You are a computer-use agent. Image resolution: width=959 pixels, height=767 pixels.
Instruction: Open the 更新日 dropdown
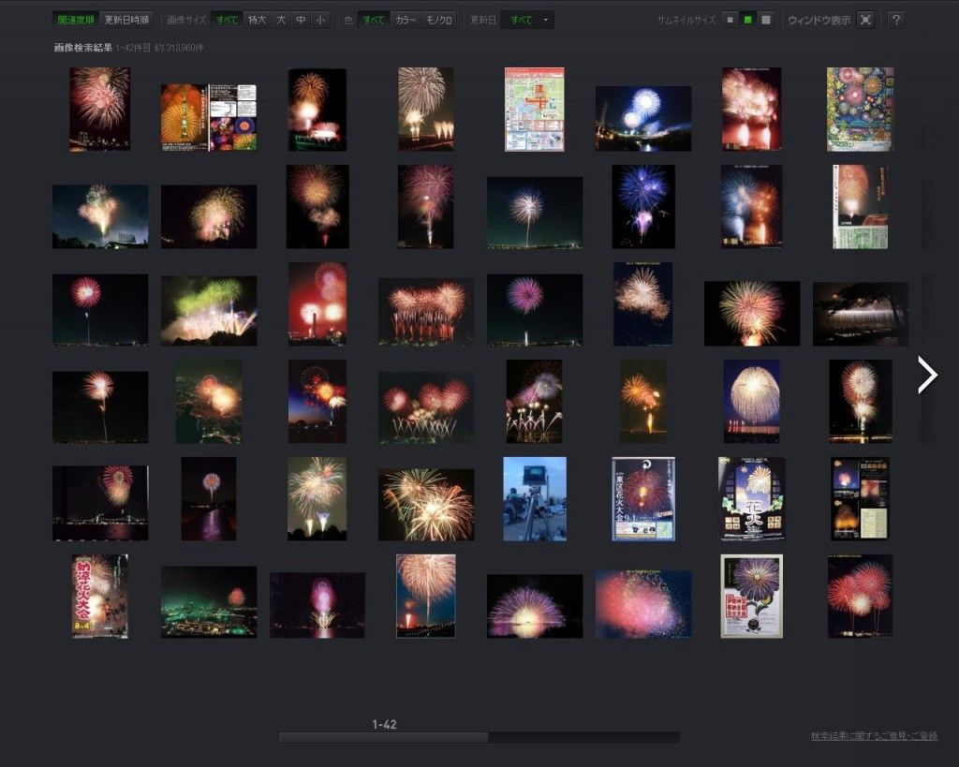528,21
